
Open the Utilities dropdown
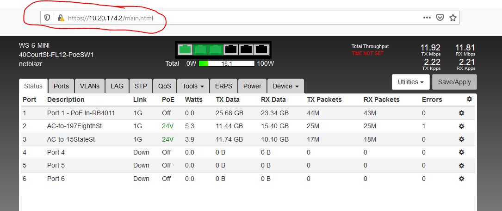[411, 82]
